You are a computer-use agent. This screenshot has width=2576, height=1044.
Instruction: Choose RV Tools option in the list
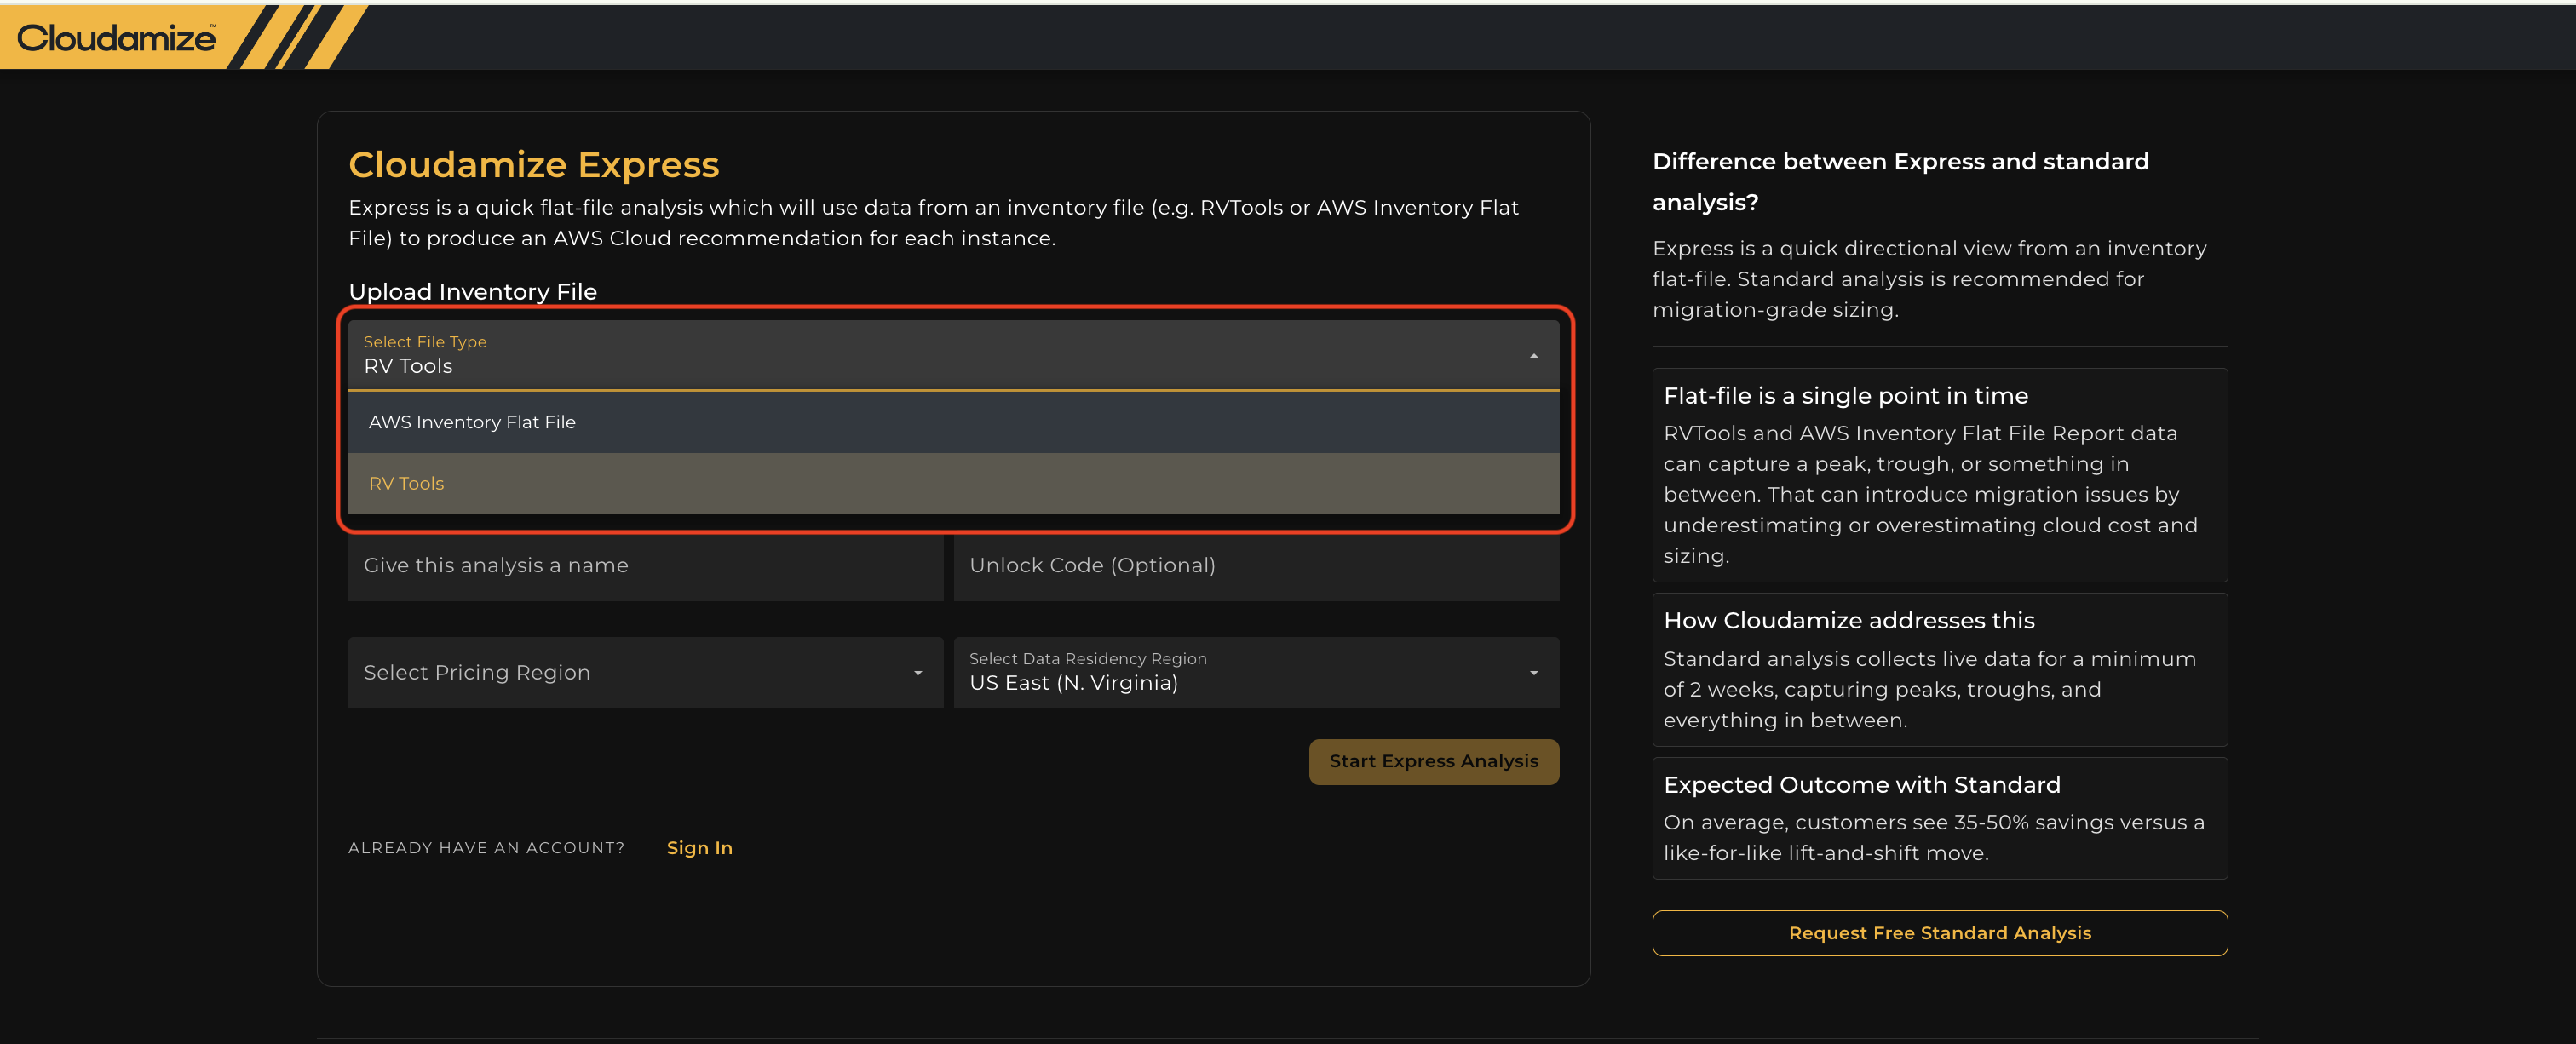[x=953, y=484]
